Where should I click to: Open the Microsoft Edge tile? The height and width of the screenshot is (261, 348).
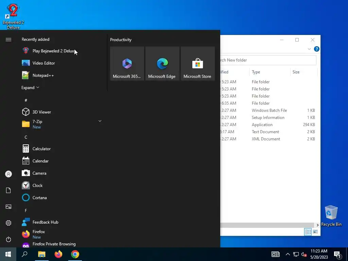tap(162, 64)
